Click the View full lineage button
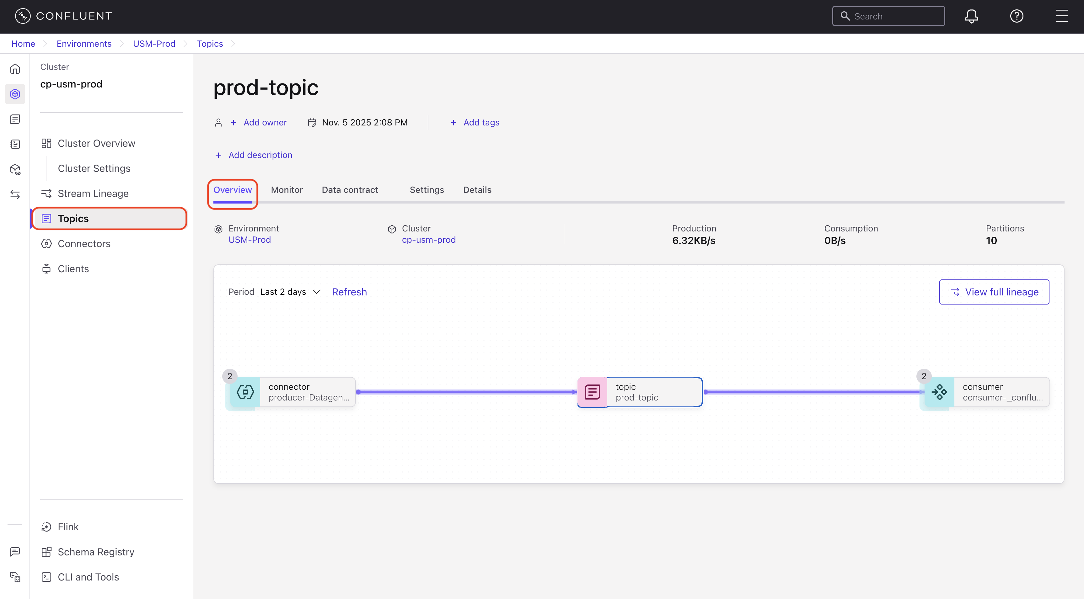 tap(994, 292)
